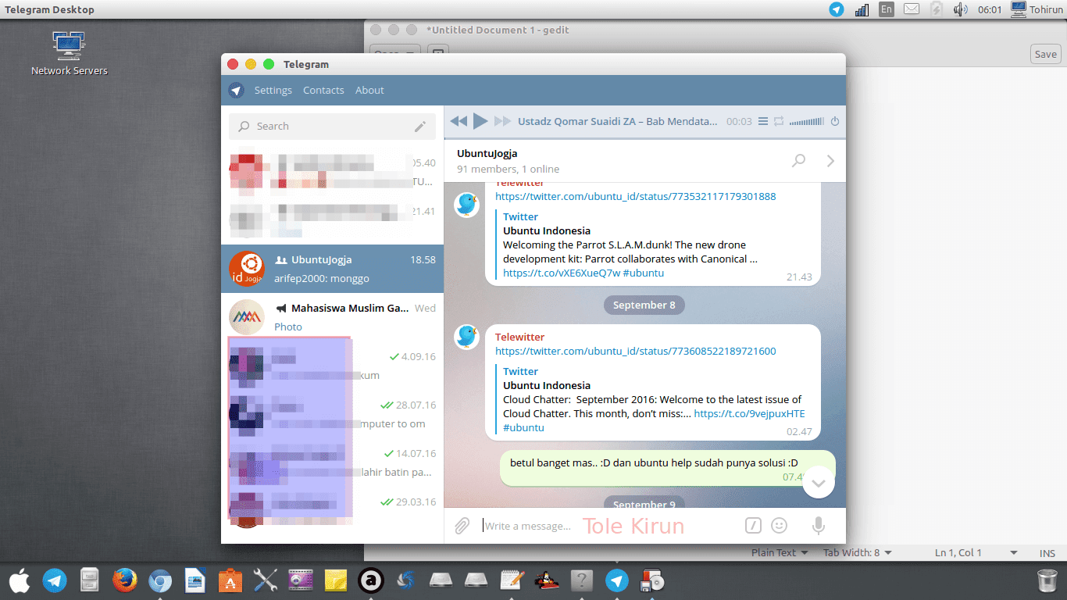Toggle INS insert mode in gedit status bar
1067x600 pixels.
pos(1047,552)
